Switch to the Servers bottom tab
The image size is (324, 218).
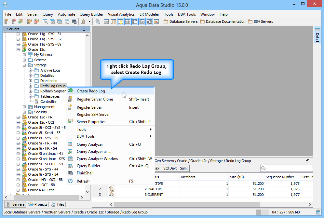tap(16, 204)
